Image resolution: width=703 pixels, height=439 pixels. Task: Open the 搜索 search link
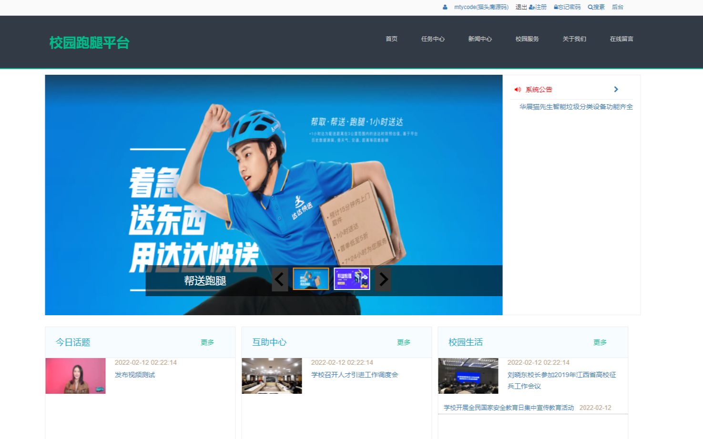(596, 7)
